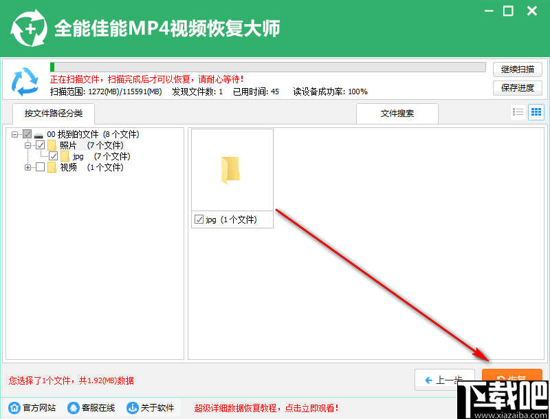550x419 pixels.
Task: Open the jpg folder thumbnail
Action: [x=232, y=170]
